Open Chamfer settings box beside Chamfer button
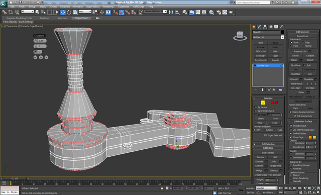The image size is (321, 195). tap(266, 166)
